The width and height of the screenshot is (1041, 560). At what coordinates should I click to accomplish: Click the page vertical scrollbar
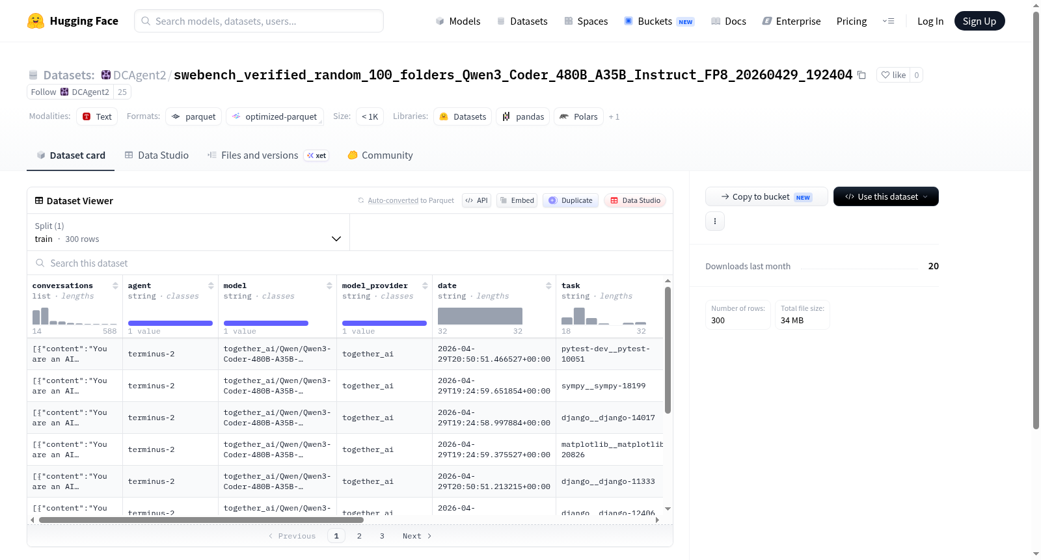coord(1036,221)
